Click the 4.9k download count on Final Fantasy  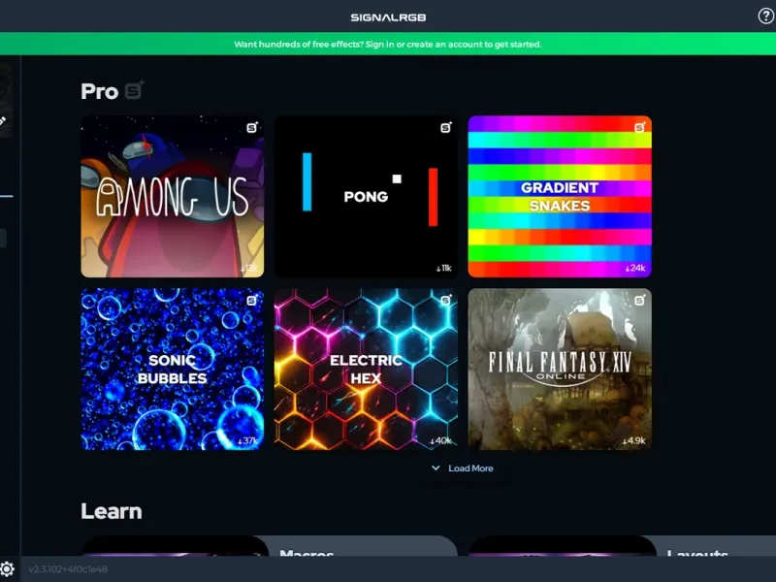tap(633, 440)
